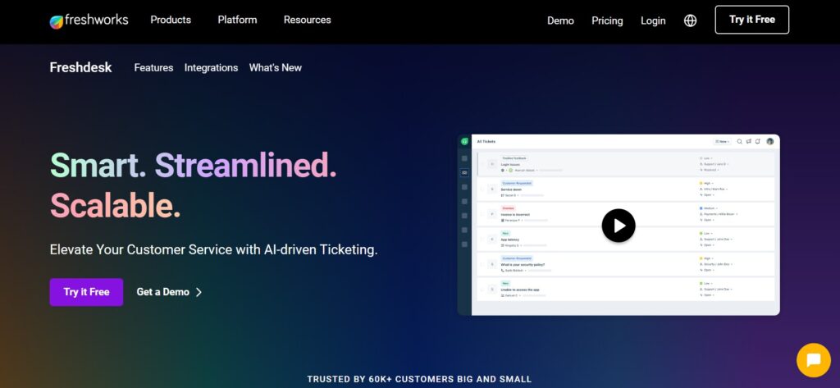Open the yellow chat widget bubble
Viewport: 840px width, 388px height.
813,360
